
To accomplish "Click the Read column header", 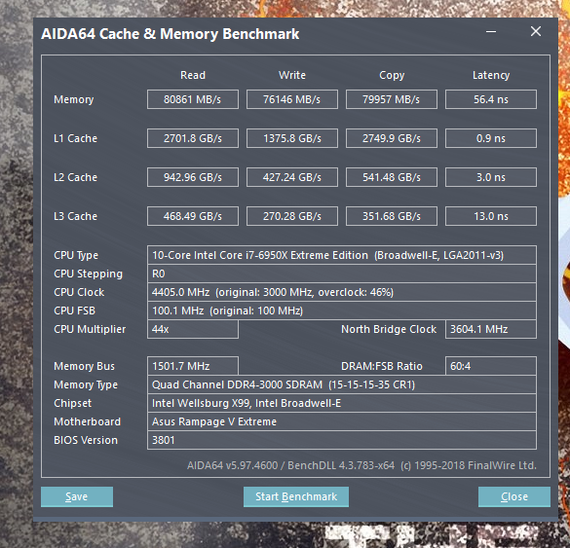I will tap(193, 75).
